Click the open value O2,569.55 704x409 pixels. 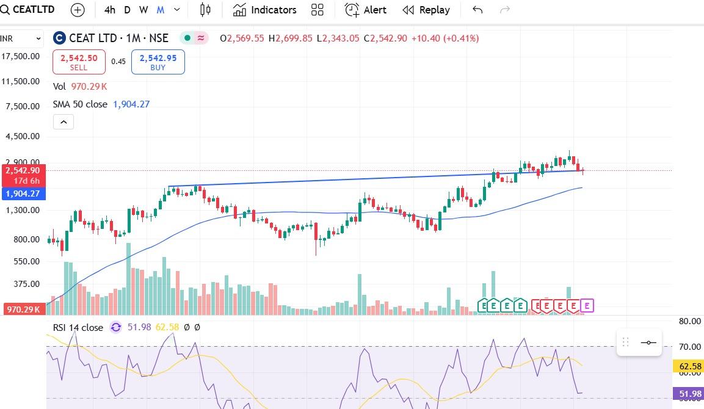pos(242,38)
